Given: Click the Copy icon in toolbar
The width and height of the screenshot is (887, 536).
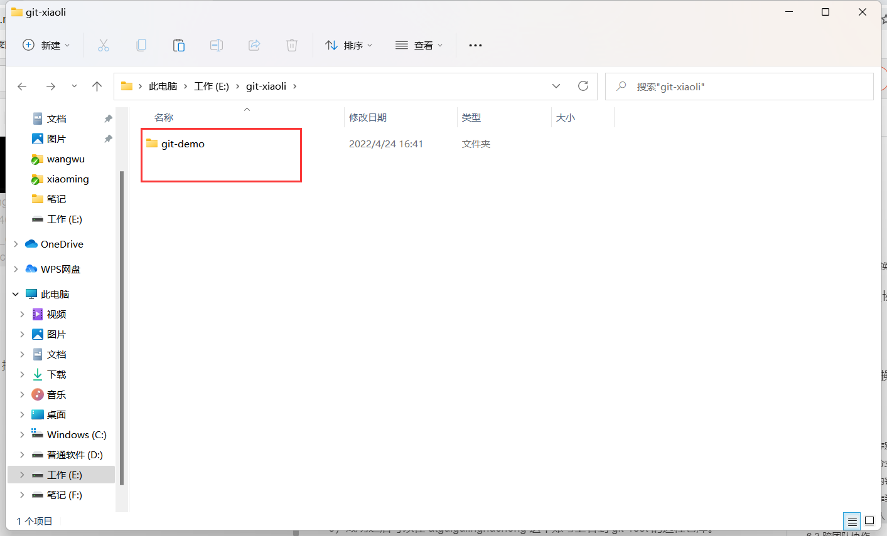Looking at the screenshot, I should point(141,45).
